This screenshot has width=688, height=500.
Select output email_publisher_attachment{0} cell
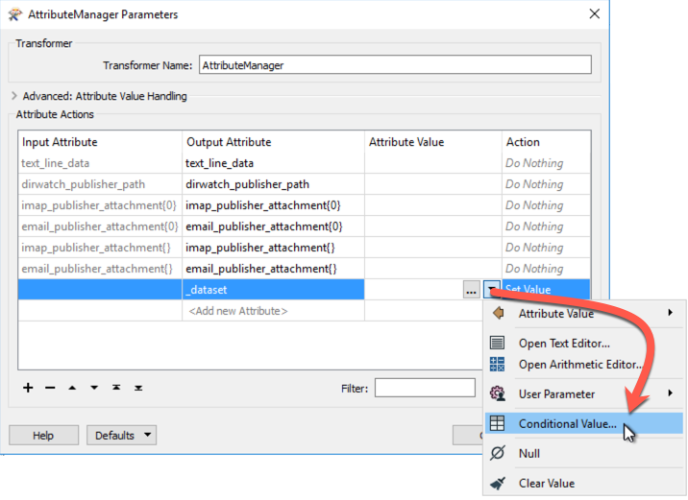point(273,226)
